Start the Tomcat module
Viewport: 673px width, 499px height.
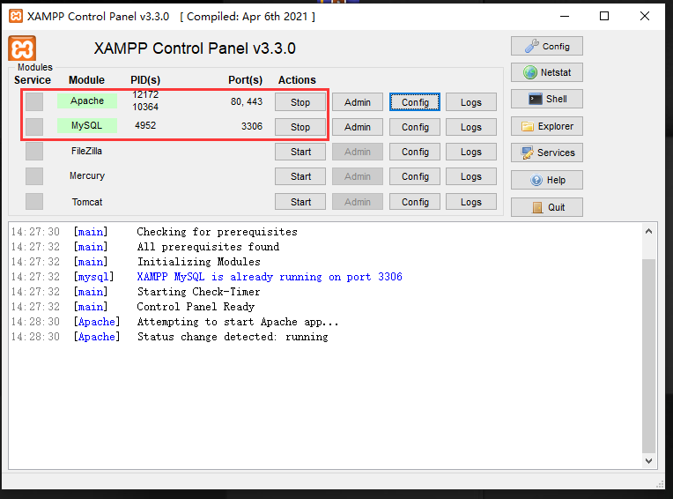click(300, 202)
